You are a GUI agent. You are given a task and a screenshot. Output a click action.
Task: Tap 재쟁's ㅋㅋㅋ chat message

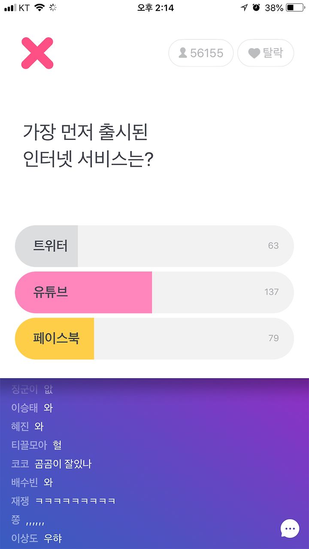click(x=75, y=501)
